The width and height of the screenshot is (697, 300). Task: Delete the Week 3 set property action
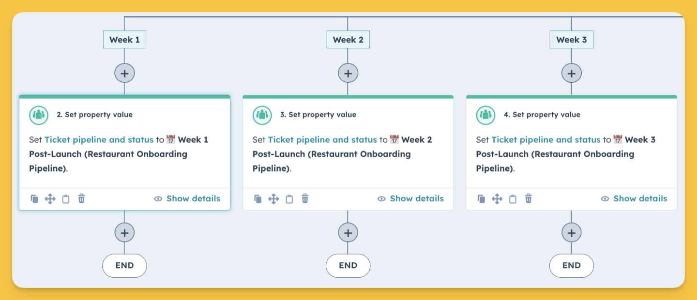click(529, 198)
